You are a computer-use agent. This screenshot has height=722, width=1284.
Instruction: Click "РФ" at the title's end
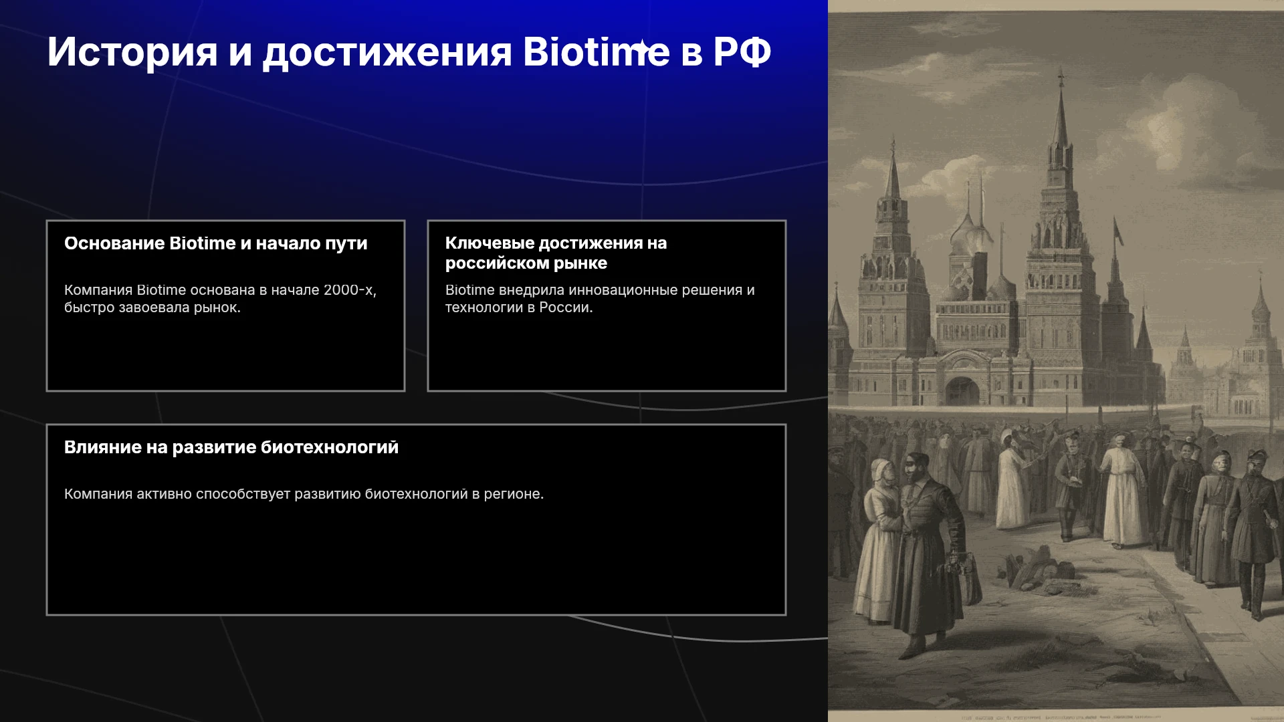click(x=742, y=51)
